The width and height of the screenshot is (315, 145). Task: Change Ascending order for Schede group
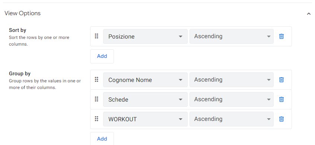(232, 99)
